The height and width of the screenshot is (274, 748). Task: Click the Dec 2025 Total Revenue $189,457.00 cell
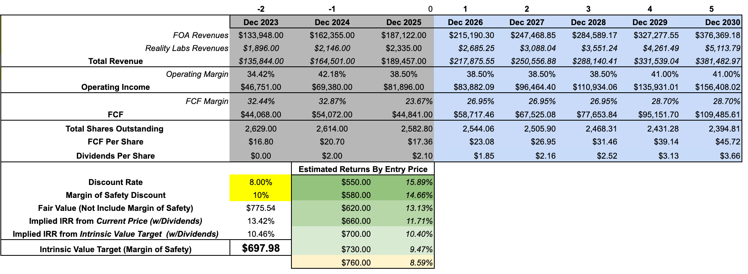tap(404, 61)
